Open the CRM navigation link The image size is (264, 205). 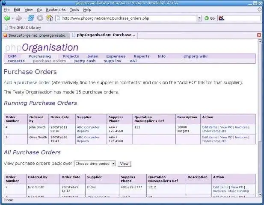pyautogui.click(x=12, y=56)
